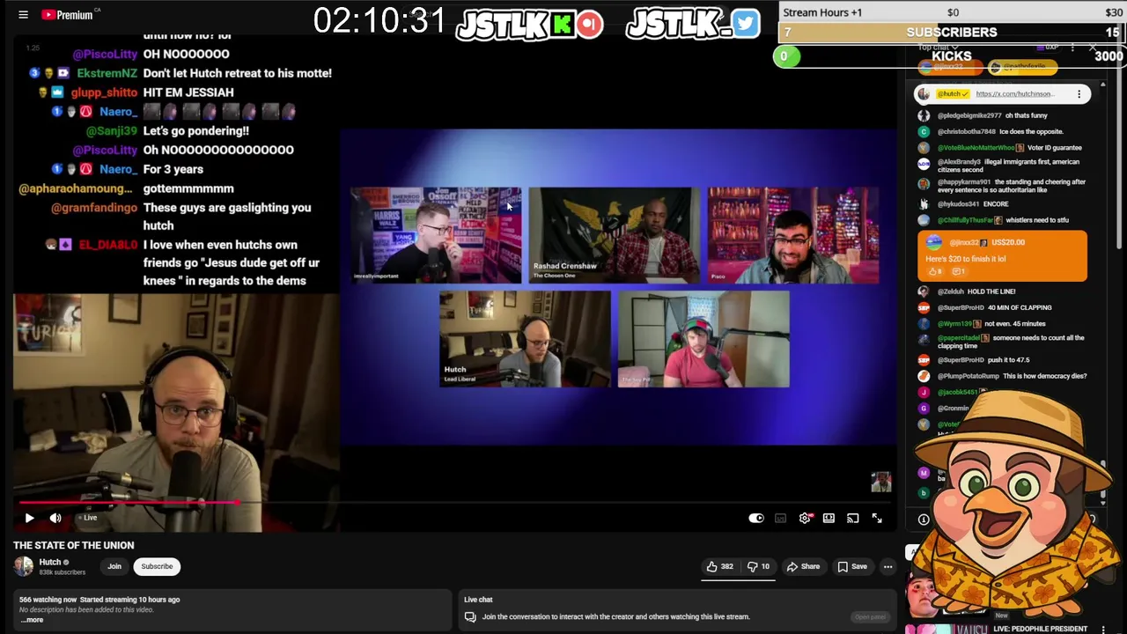Toggle subtitles/closed captions button
The width and height of the screenshot is (1127, 634).
pyautogui.click(x=780, y=518)
